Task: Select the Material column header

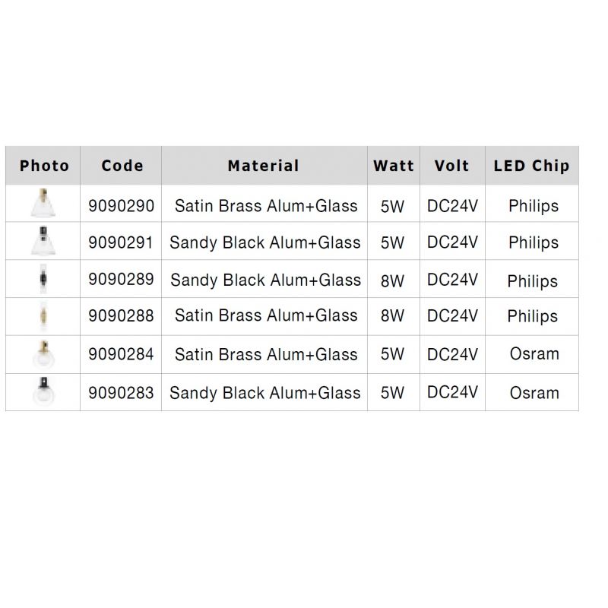Action: pos(264,166)
